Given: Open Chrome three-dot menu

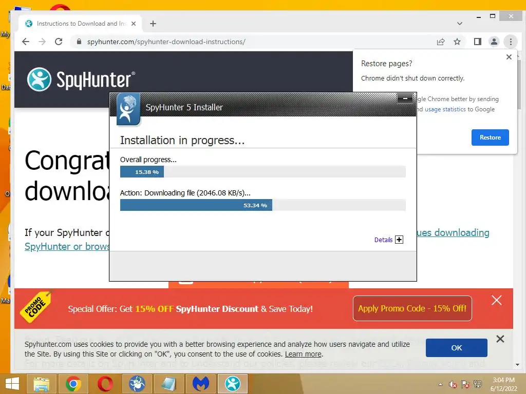Looking at the screenshot, I should tap(511, 42).
